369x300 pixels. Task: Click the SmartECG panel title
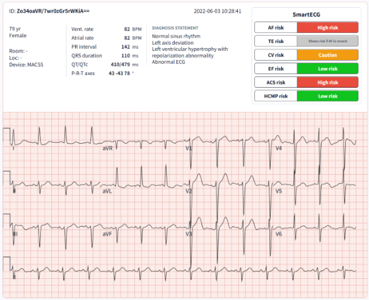pos(306,15)
